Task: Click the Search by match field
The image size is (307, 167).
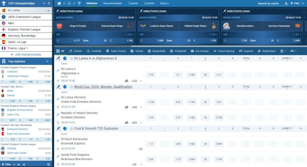Action: coord(270,4)
